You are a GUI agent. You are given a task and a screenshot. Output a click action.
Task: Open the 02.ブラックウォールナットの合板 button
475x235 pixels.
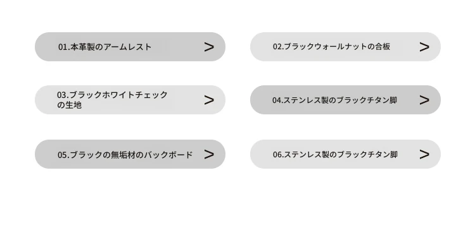[345, 47]
